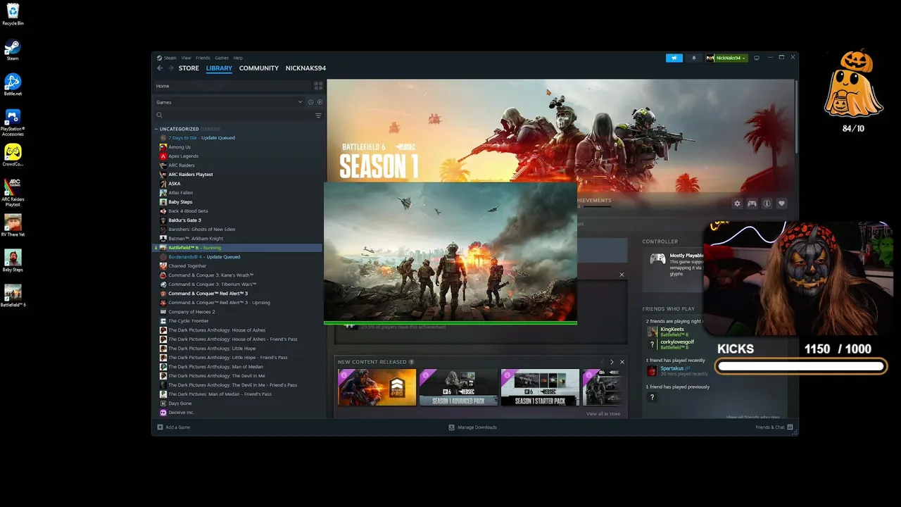Open the Battle.net desktop shortcut
Image resolution: width=901 pixels, height=507 pixels.
[13, 85]
